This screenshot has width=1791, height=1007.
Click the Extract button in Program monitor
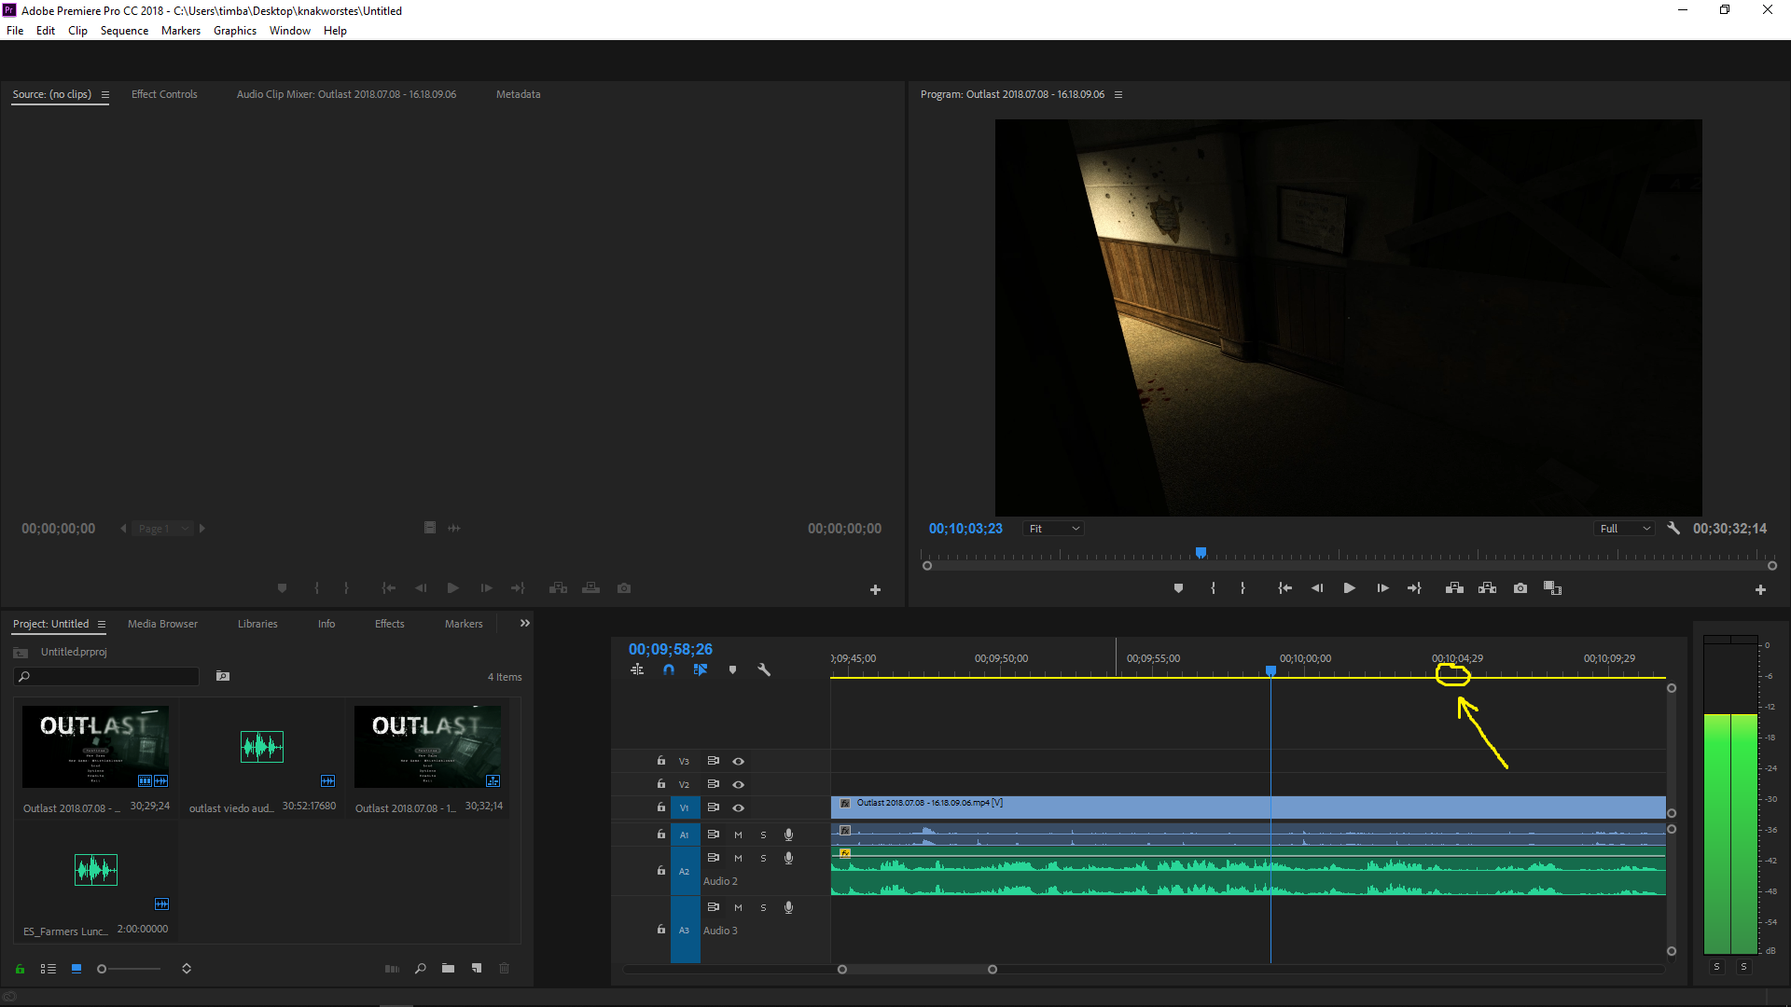pyautogui.click(x=1488, y=588)
